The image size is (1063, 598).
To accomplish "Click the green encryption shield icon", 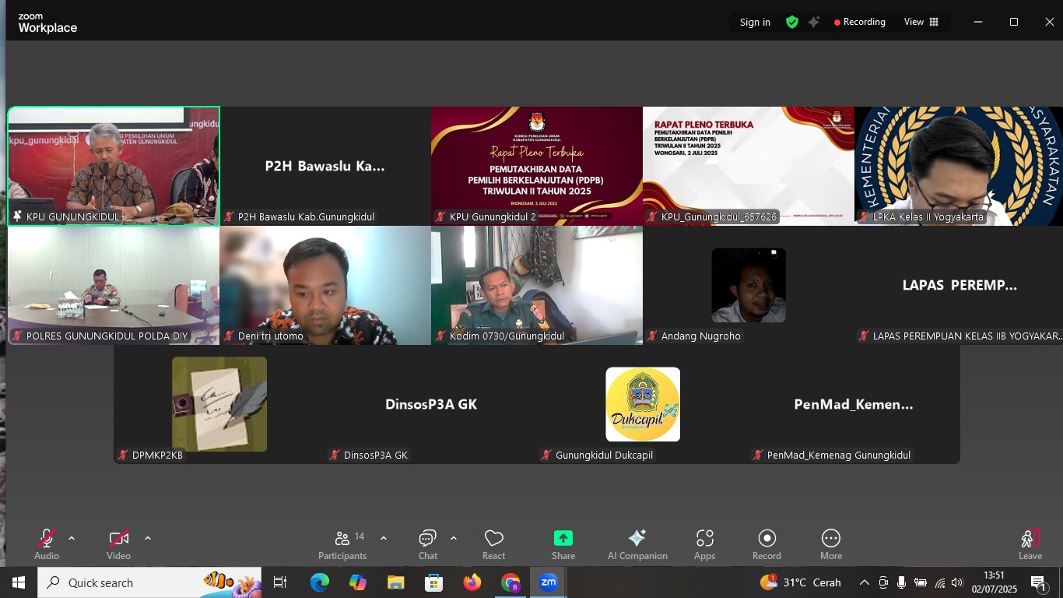I will (791, 22).
